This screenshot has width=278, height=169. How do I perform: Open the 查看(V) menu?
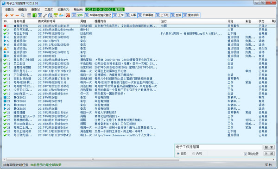point(36,10)
